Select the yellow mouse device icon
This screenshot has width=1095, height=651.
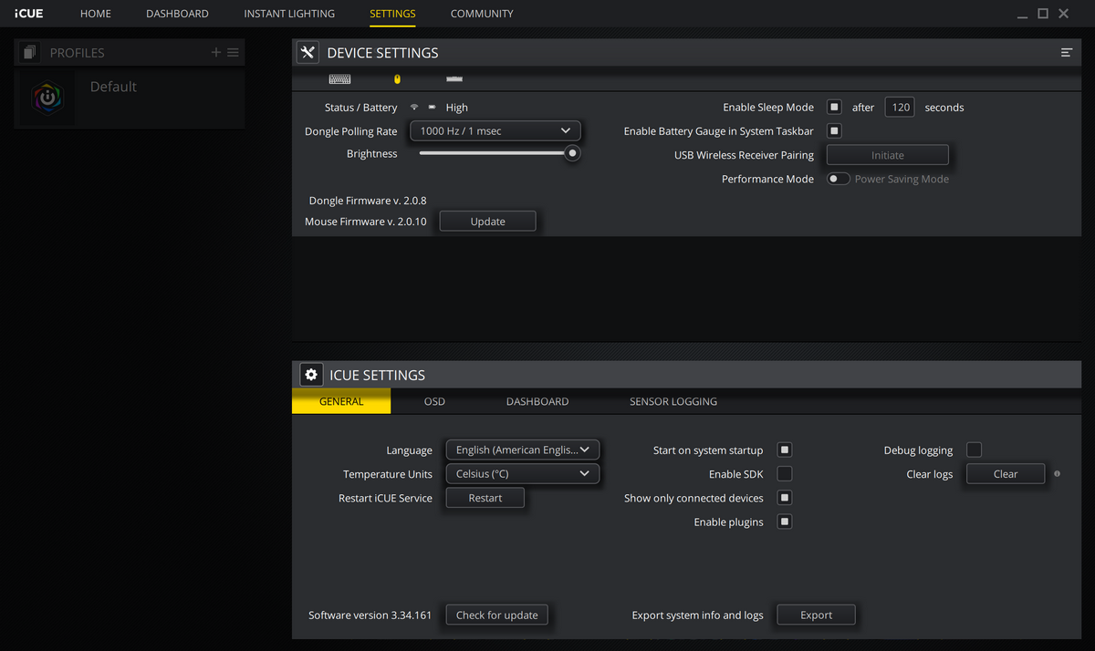pyautogui.click(x=397, y=79)
